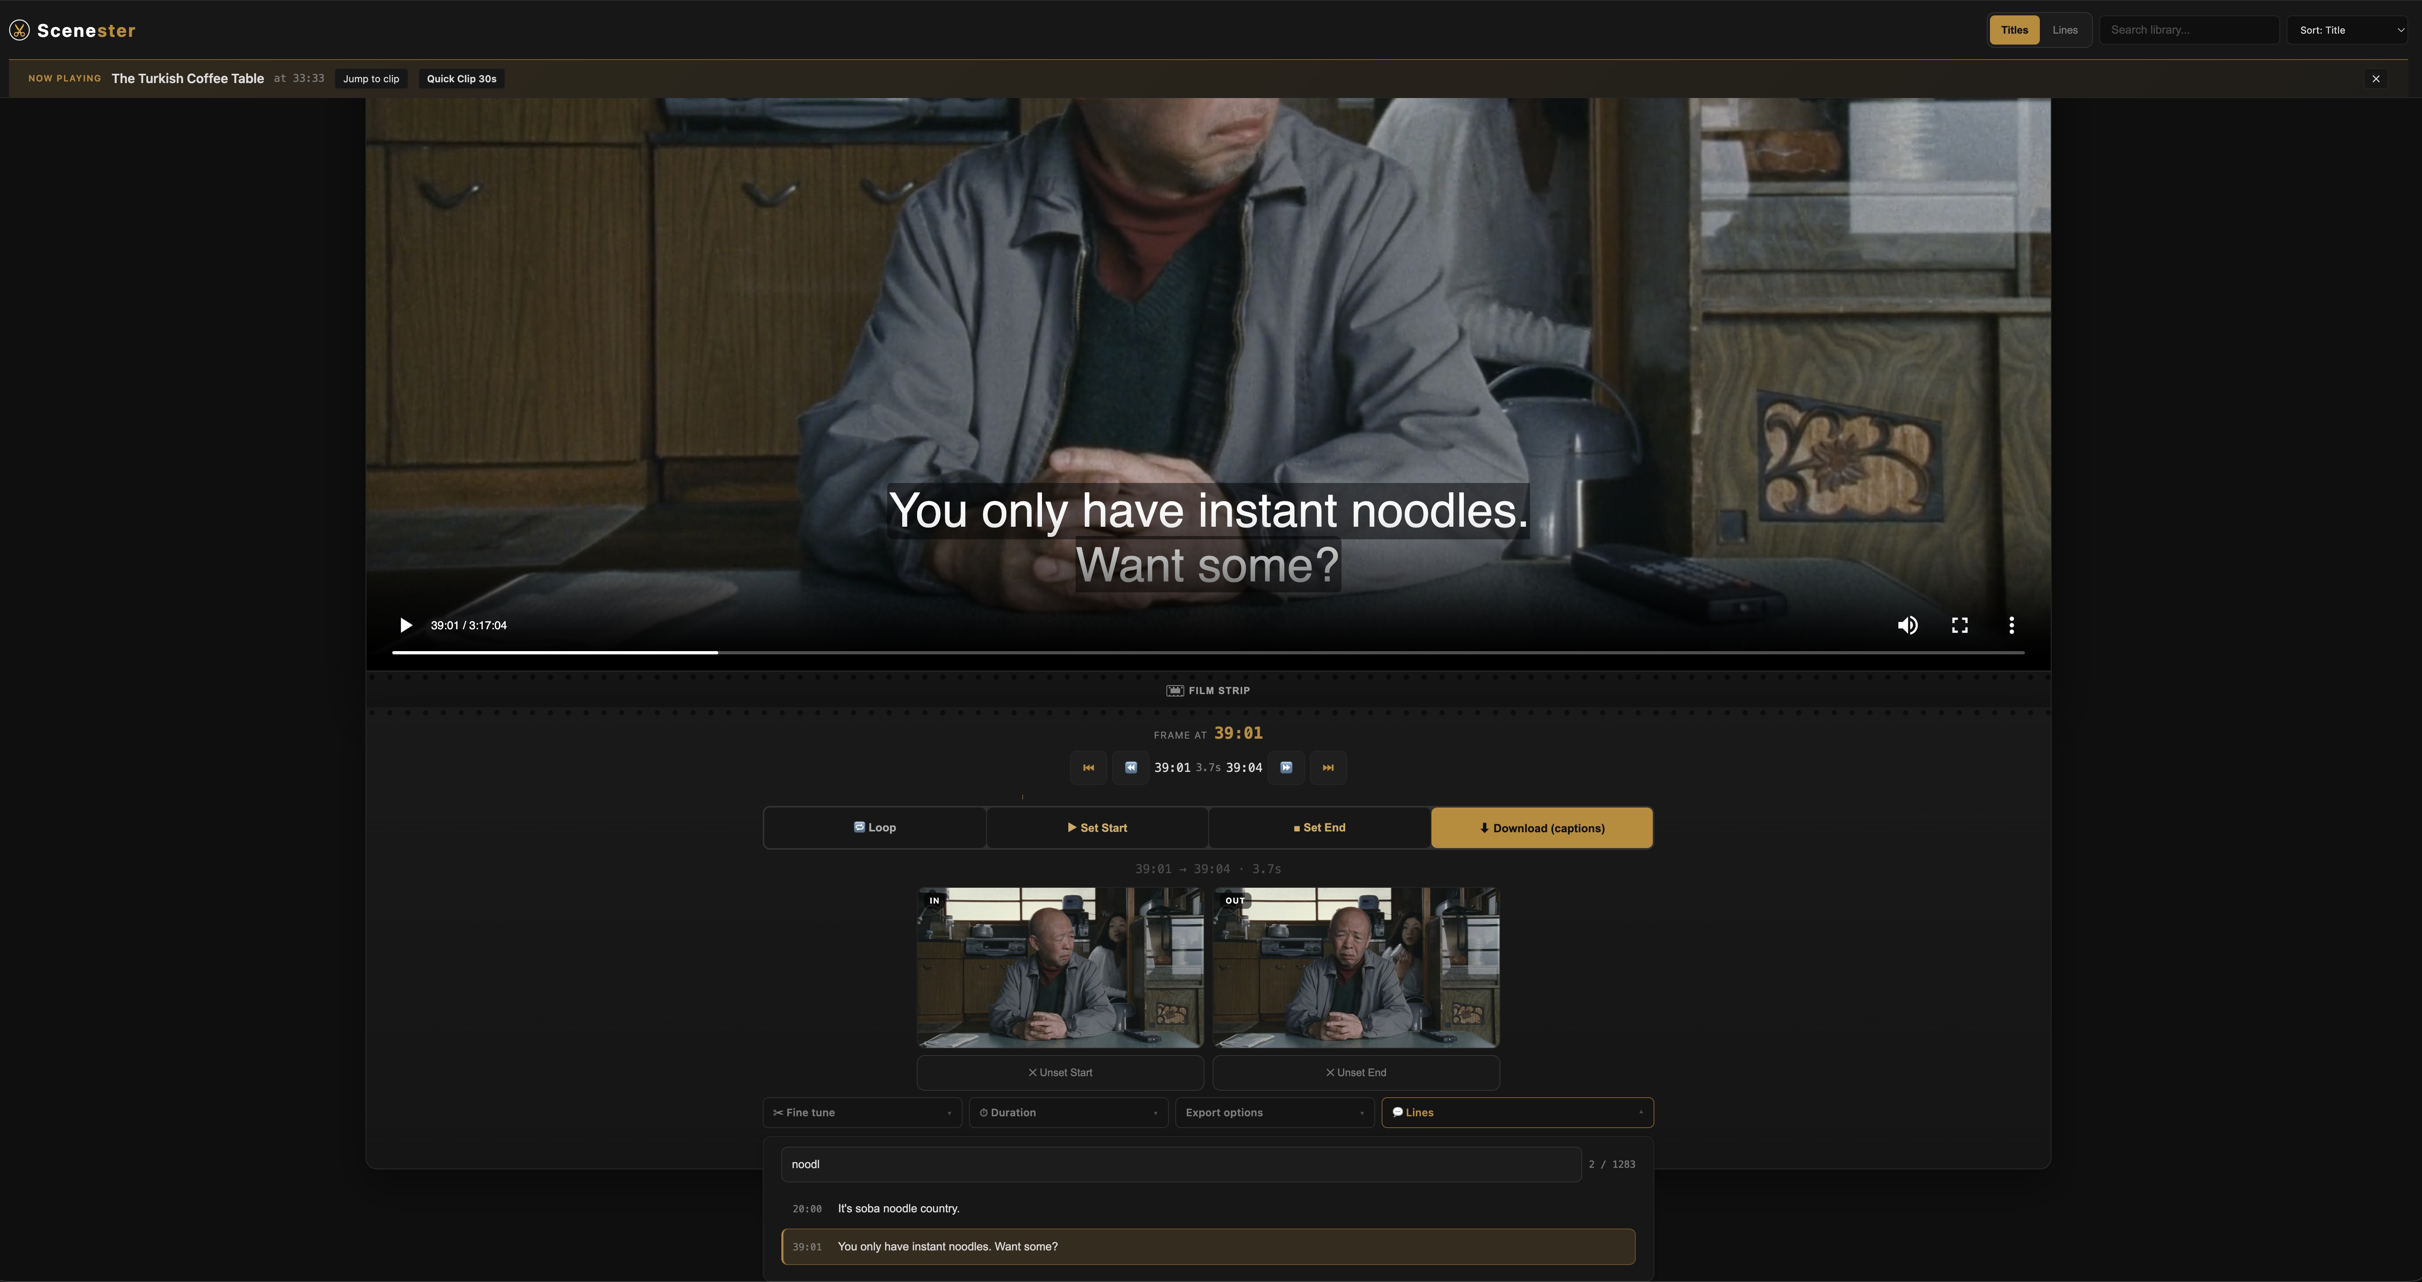Click Unset Start below the IN thumbnail
Image resolution: width=2422 pixels, height=1282 pixels.
[1061, 1073]
